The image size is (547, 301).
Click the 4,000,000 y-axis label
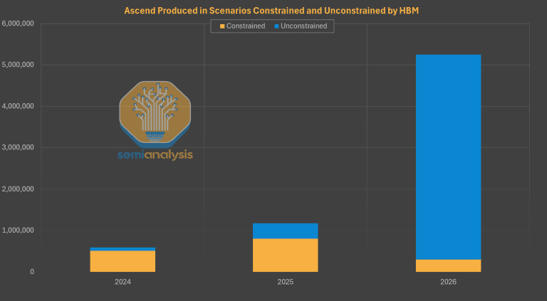[18, 106]
